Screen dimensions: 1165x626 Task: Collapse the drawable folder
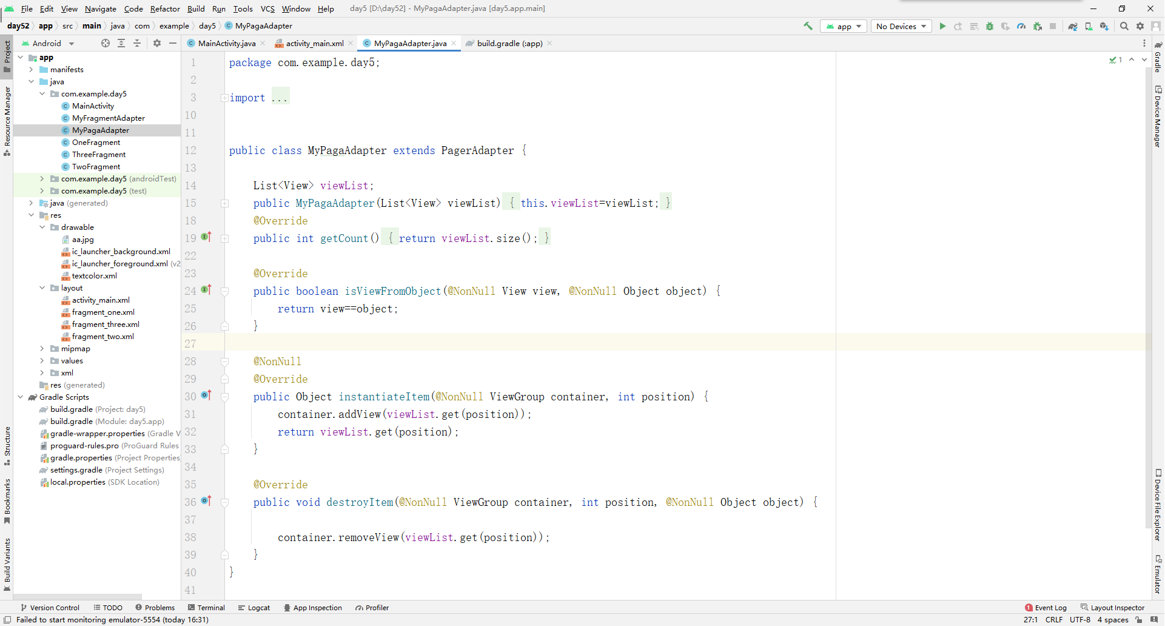point(42,227)
